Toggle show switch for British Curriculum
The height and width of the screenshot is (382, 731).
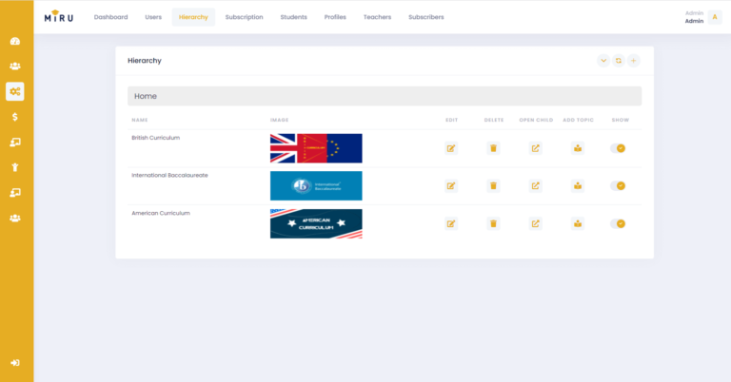(x=619, y=148)
